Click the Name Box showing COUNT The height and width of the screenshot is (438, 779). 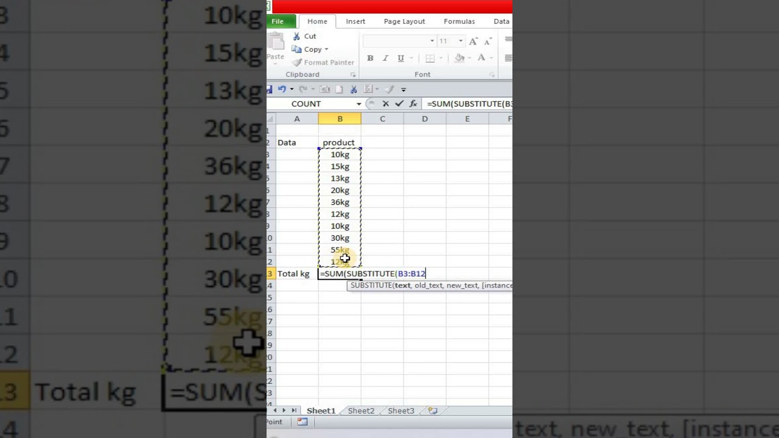click(310, 104)
